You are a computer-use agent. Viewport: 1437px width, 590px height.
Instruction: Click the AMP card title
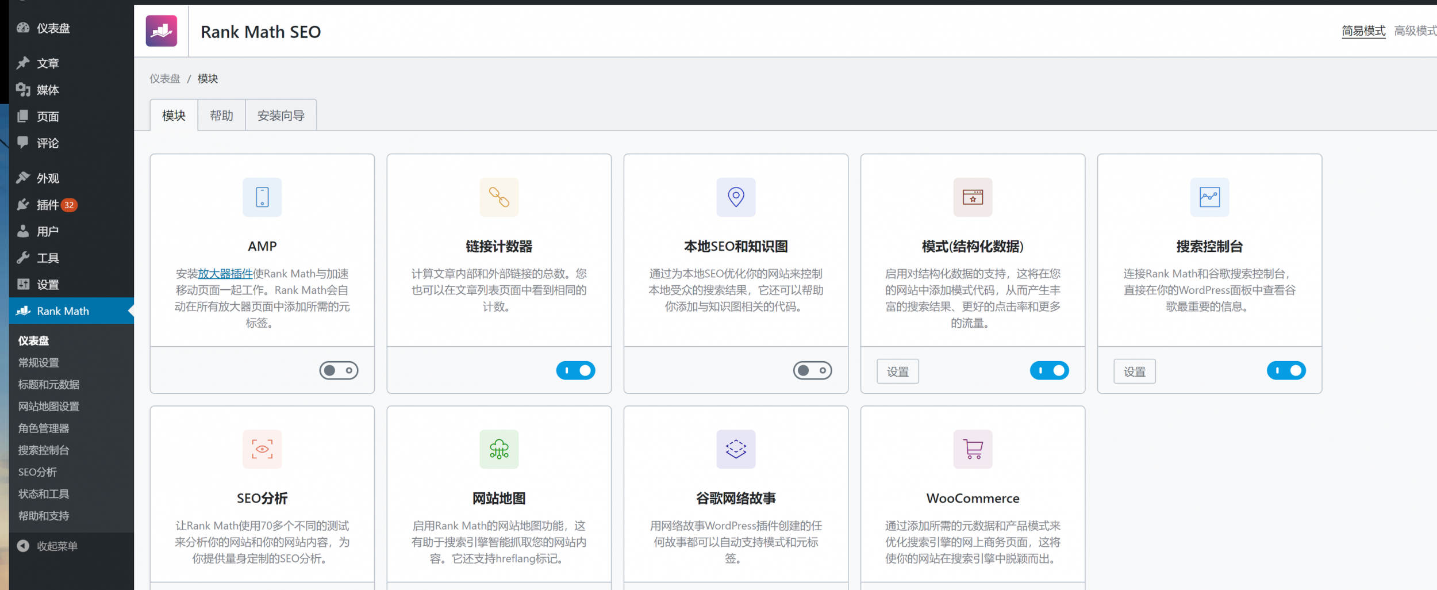pos(262,246)
